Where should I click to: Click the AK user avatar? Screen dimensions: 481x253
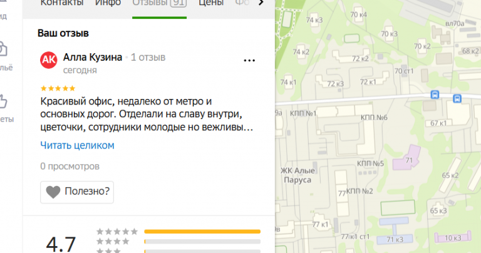[48, 59]
